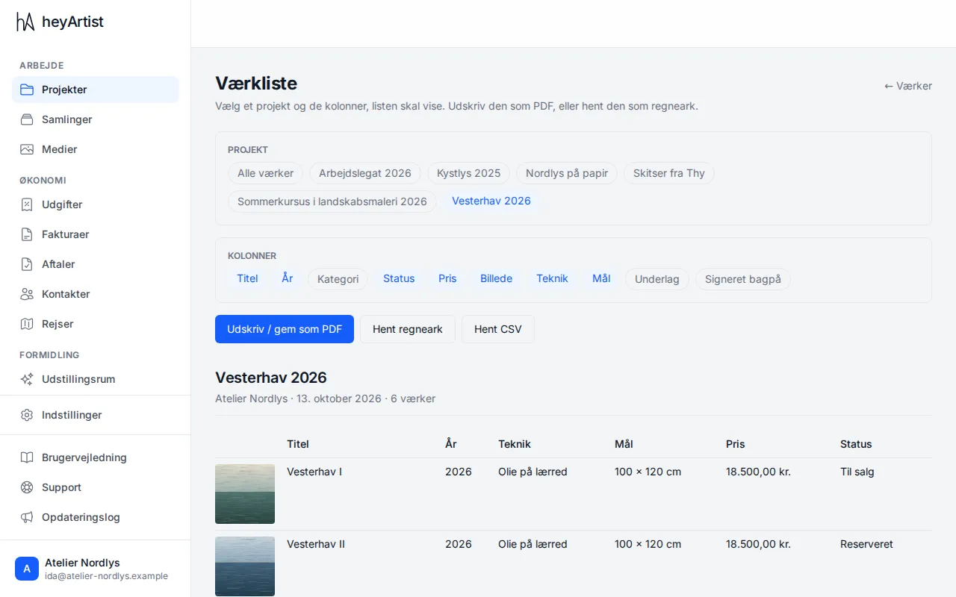Click the Opdateringslog megaphone icon
Screen dimensions: 956x597
(x=27, y=517)
